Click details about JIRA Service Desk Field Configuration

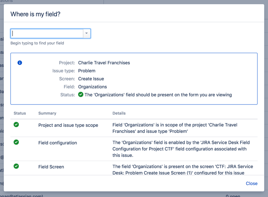click(181, 149)
